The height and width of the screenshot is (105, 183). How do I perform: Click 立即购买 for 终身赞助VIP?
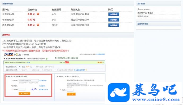[114, 25]
